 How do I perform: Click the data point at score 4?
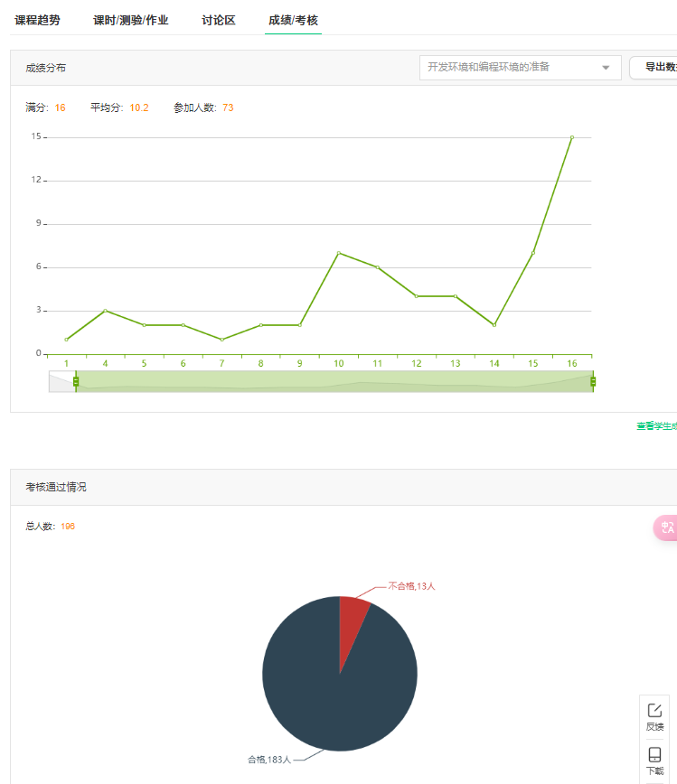[105, 311]
